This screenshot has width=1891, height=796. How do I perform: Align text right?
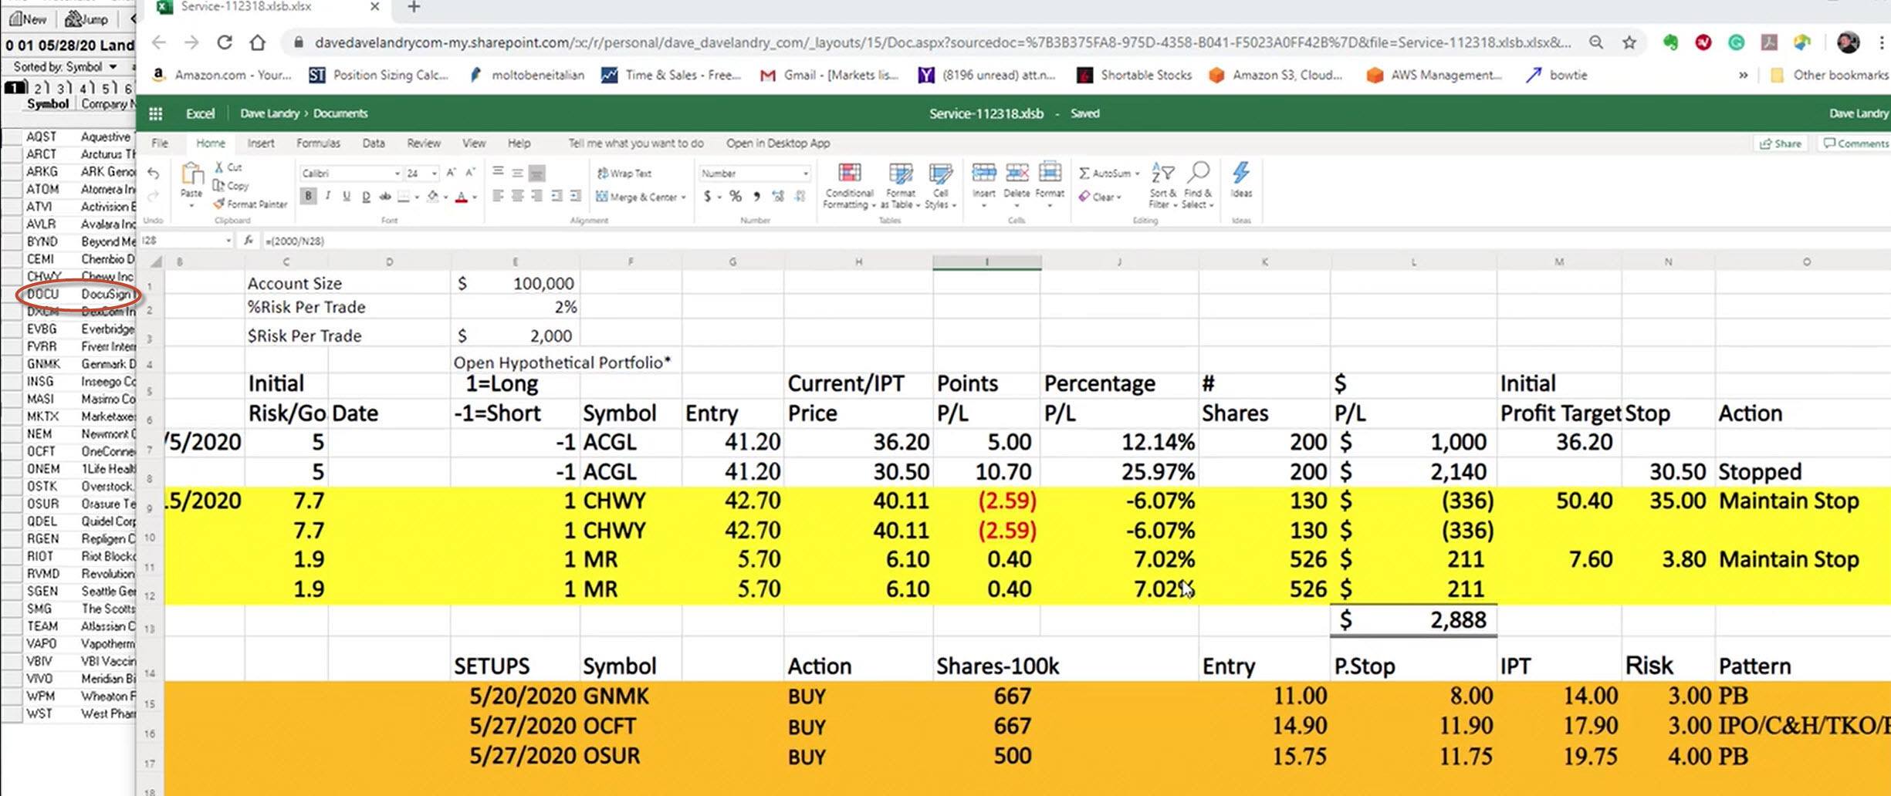coord(536,197)
